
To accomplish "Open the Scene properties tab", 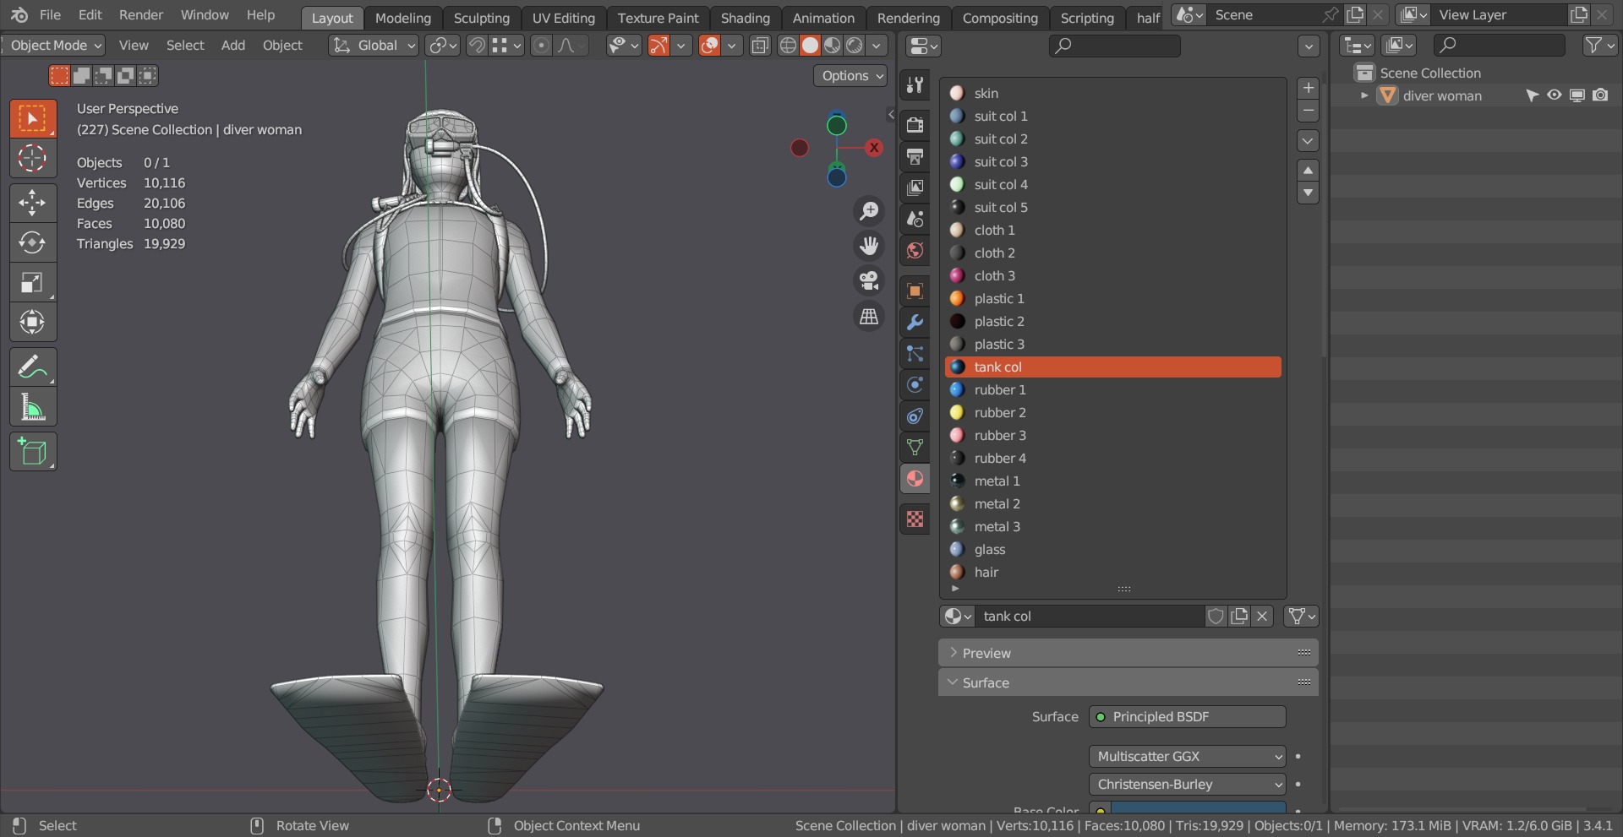I will (x=915, y=219).
